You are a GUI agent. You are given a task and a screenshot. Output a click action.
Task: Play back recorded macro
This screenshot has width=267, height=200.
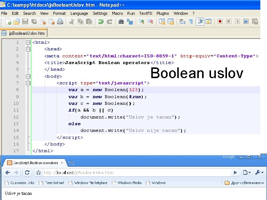coord(237,21)
